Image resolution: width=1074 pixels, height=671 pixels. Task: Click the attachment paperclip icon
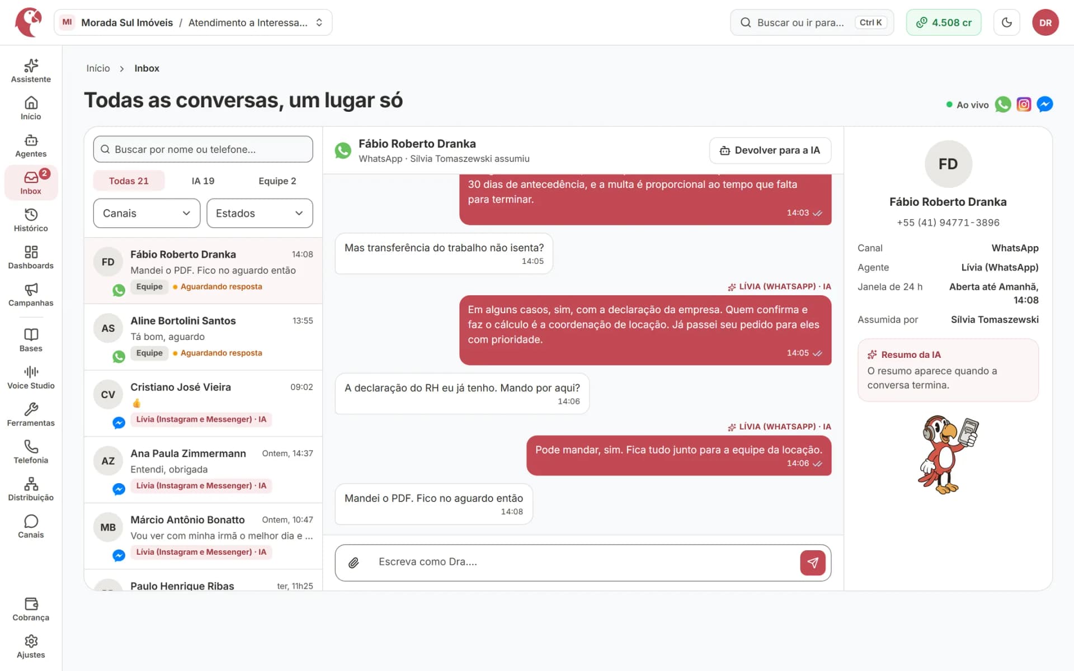pyautogui.click(x=354, y=563)
